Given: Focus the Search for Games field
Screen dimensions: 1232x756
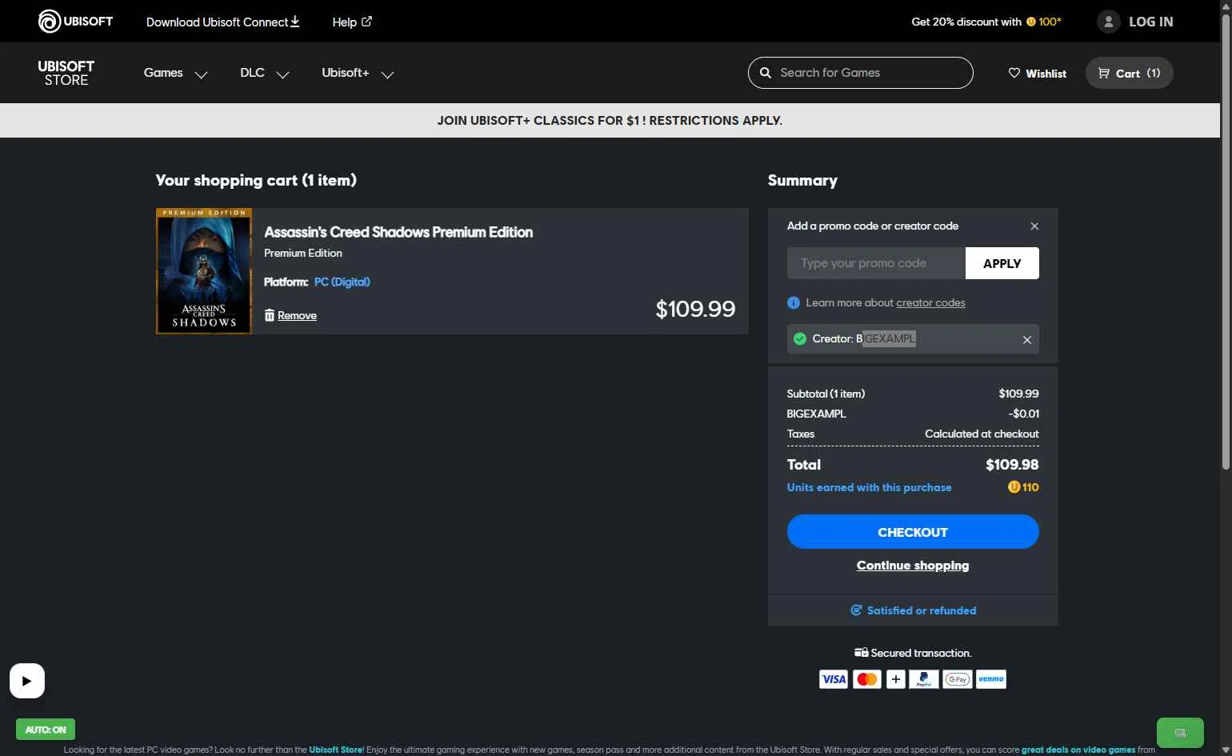Looking at the screenshot, I should coord(860,73).
